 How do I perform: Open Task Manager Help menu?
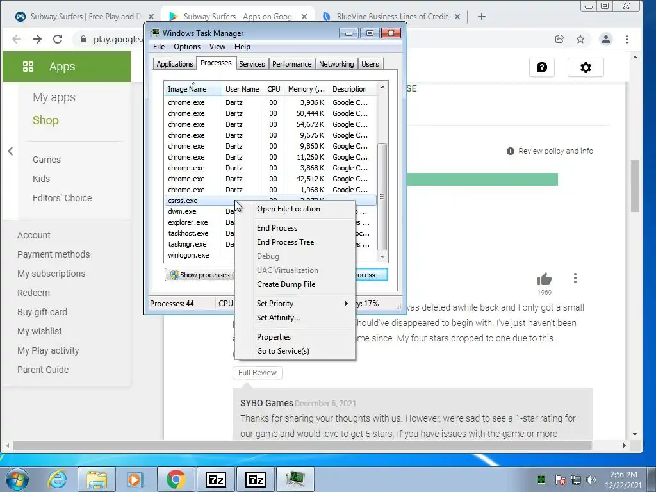[x=242, y=47]
